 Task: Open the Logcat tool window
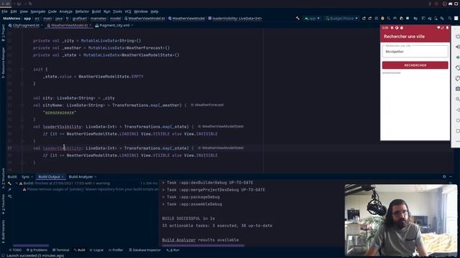tap(96, 250)
